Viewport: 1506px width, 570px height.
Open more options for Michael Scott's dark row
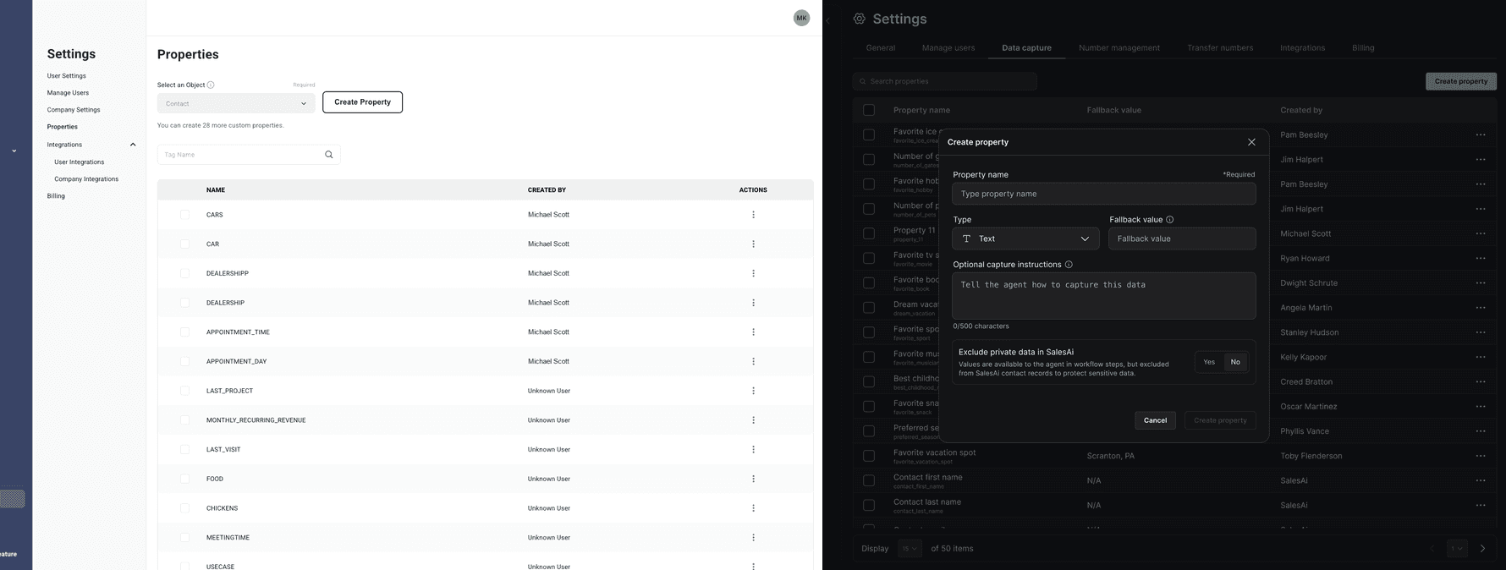pos(1480,233)
